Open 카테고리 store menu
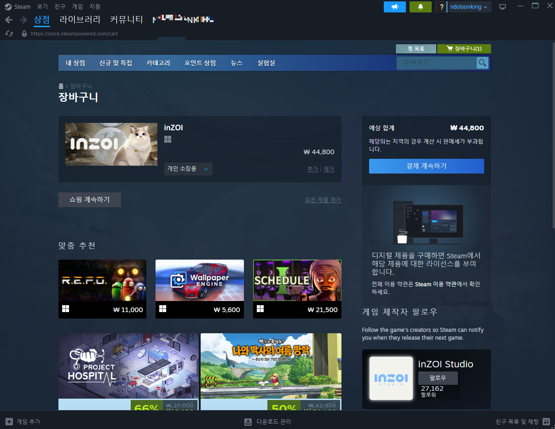 [x=158, y=63]
